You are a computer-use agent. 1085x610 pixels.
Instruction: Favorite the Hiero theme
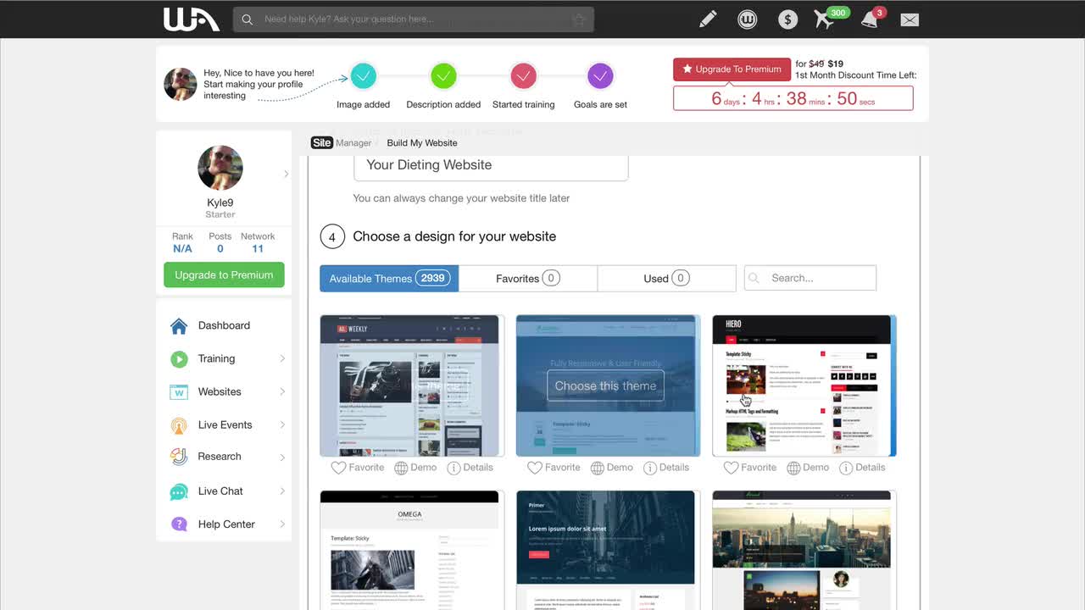(750, 468)
